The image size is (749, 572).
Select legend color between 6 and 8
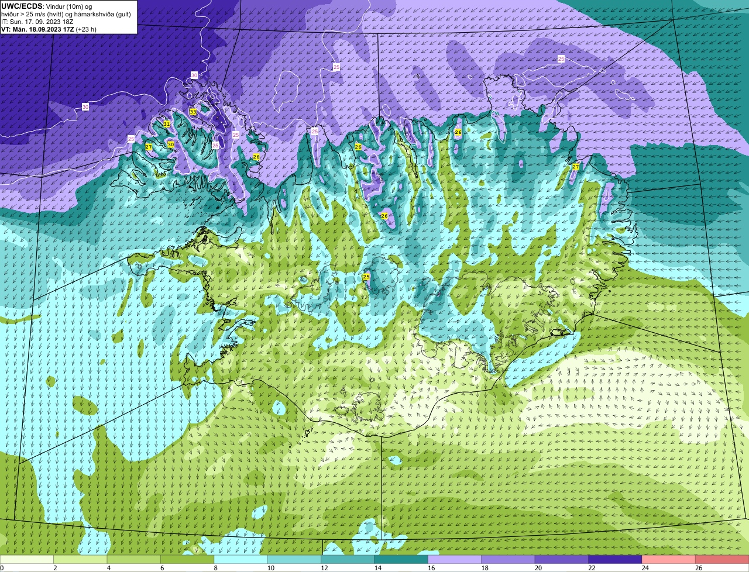point(187,559)
